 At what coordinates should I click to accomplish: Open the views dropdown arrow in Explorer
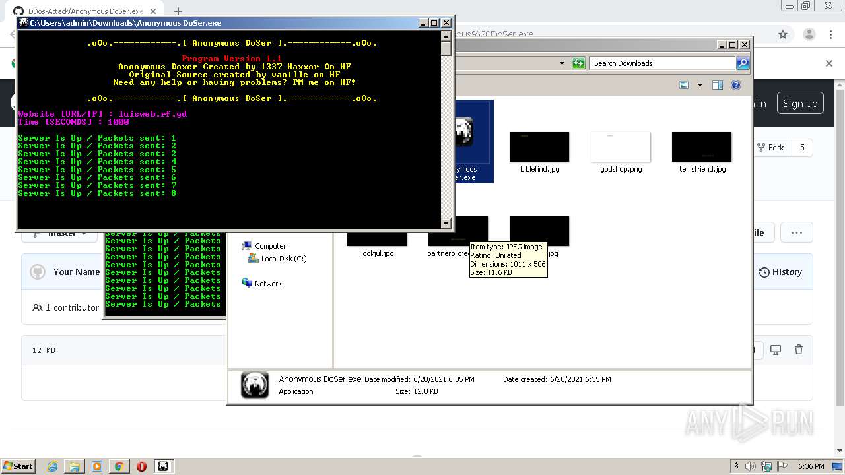700,85
